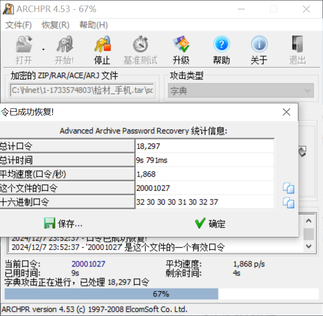This screenshot has width=323, height=316.
Task: Click the 已处理 18,297 口令 status line
Action: [77, 282]
